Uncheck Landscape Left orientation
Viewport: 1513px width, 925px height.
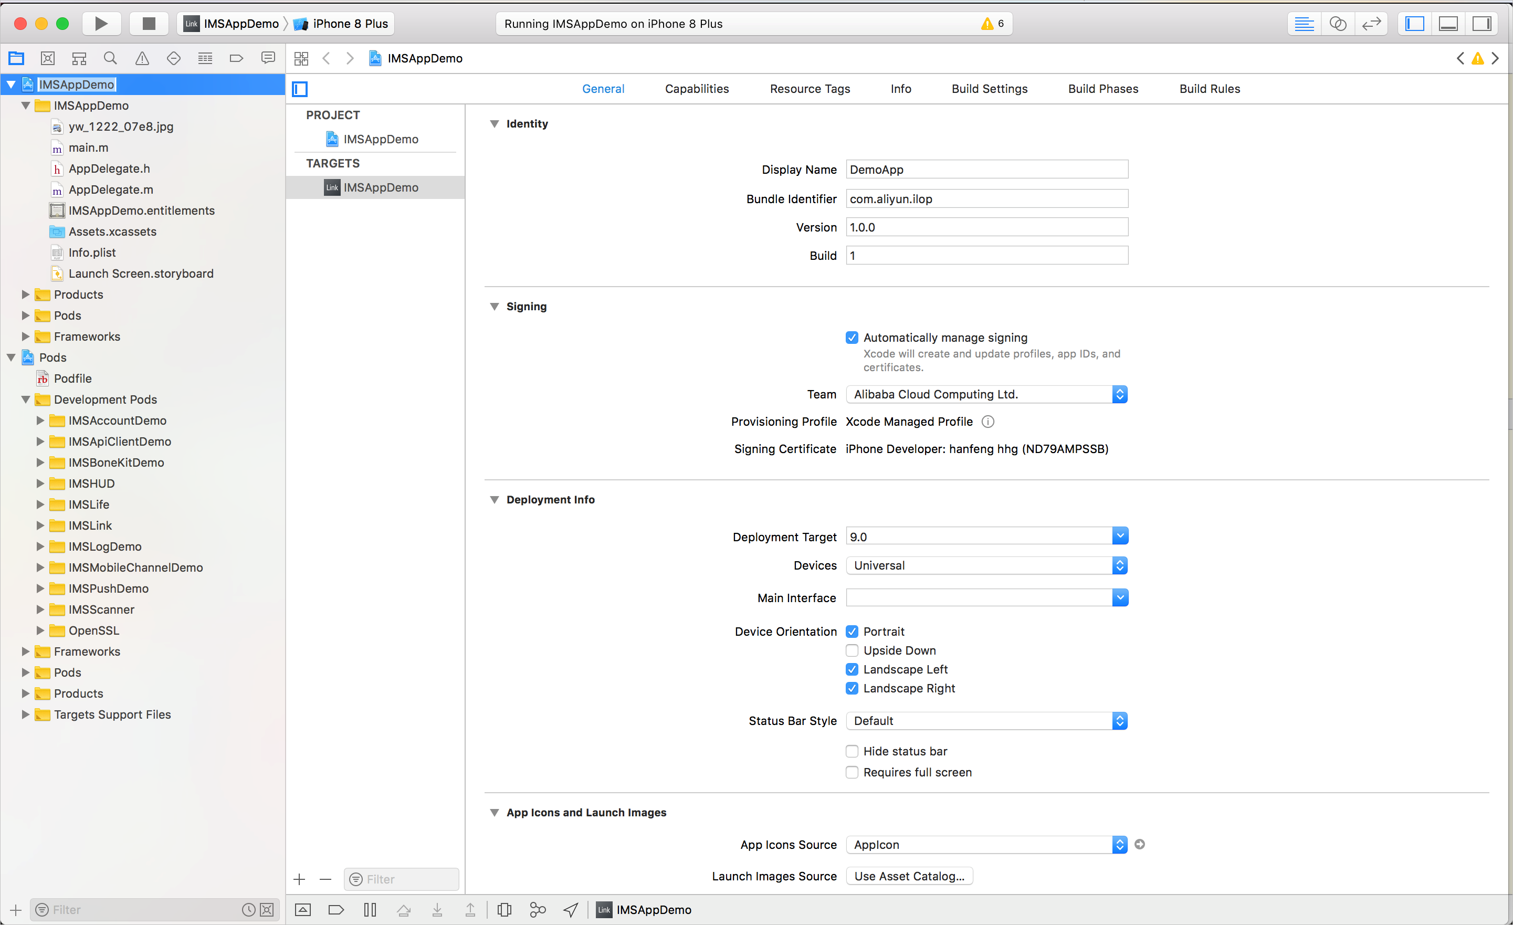[x=852, y=669]
